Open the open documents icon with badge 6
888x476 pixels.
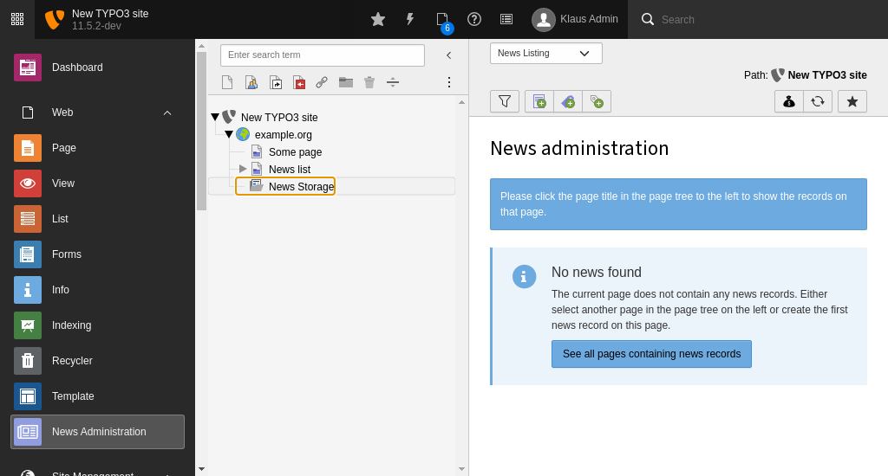point(442,19)
